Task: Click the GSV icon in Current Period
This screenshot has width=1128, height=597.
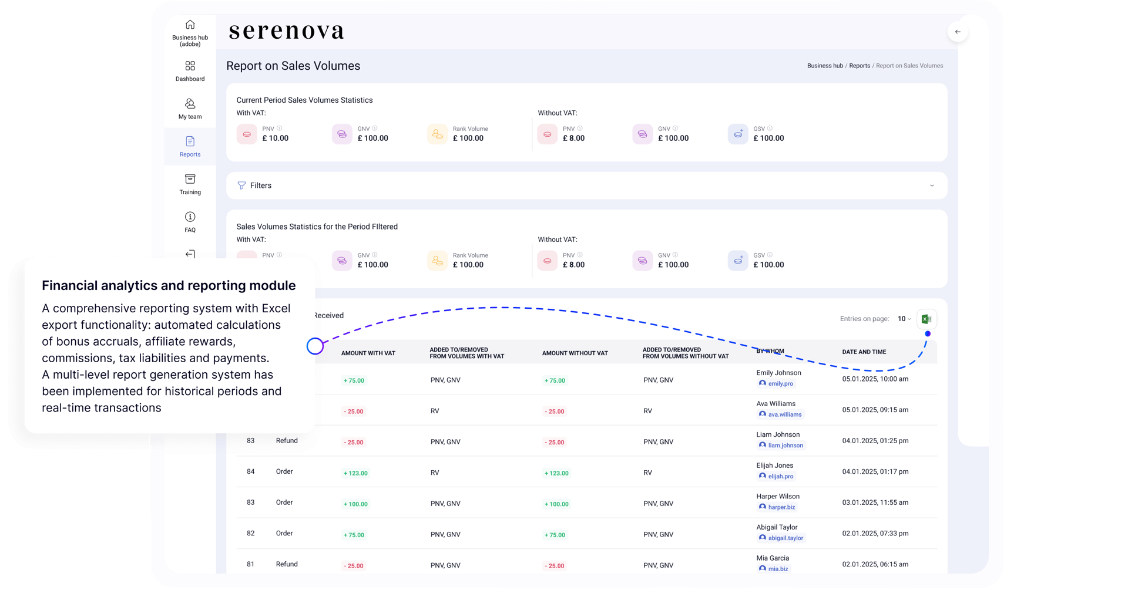Action: 737,134
